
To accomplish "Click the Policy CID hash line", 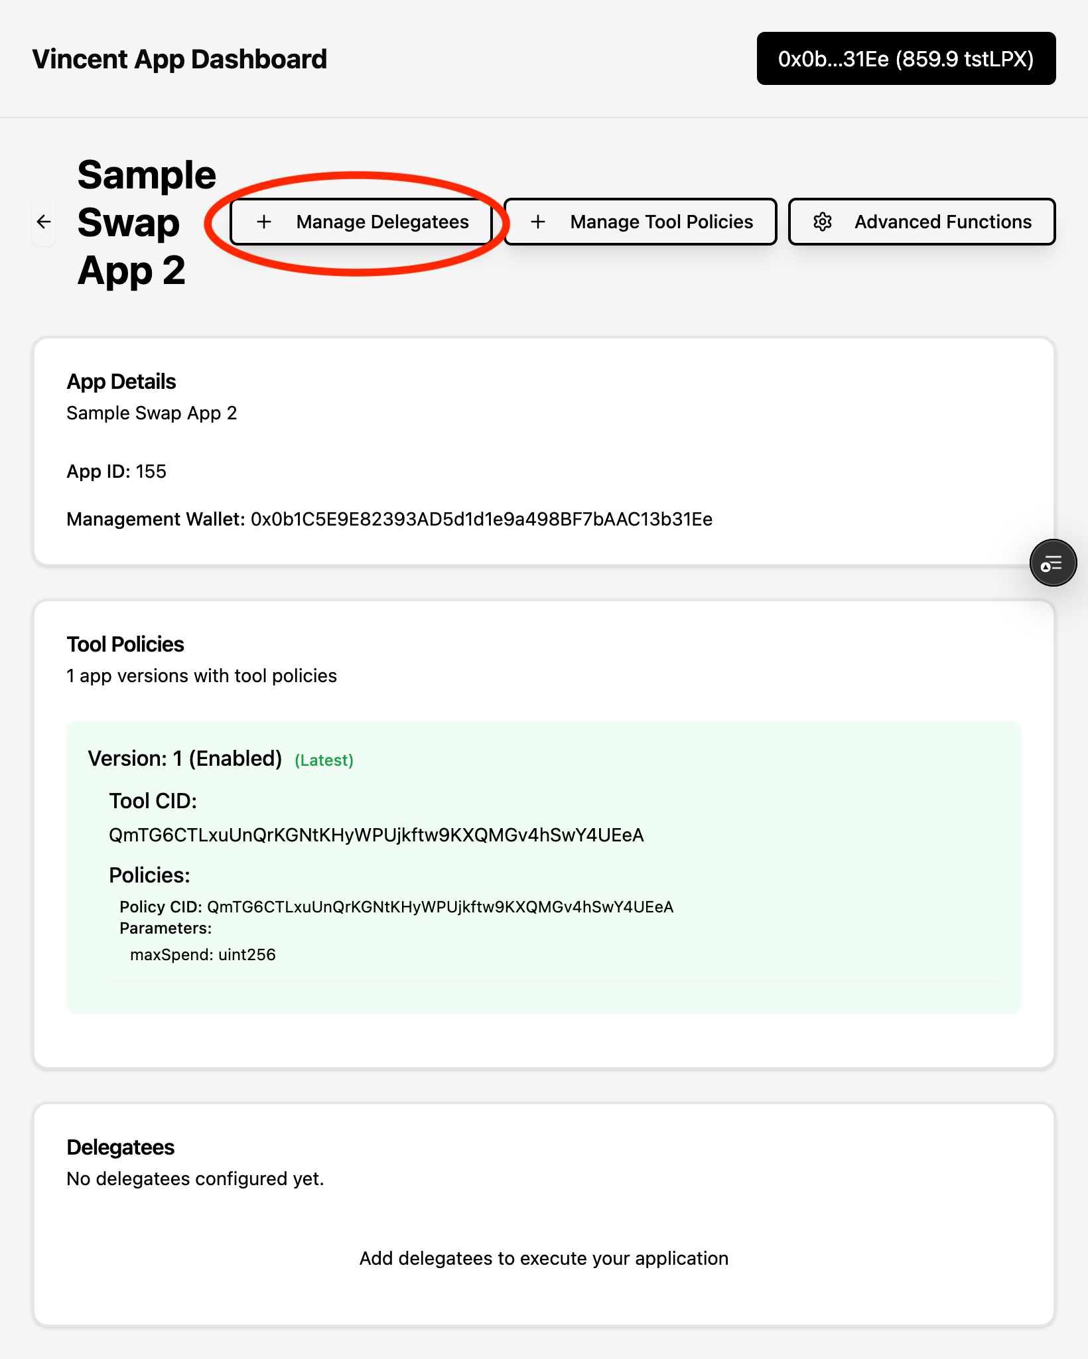I will 397,906.
